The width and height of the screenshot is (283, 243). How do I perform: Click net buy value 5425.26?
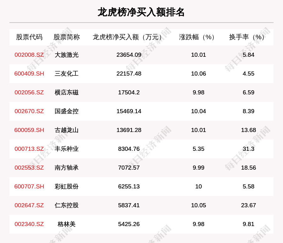tap(129, 224)
